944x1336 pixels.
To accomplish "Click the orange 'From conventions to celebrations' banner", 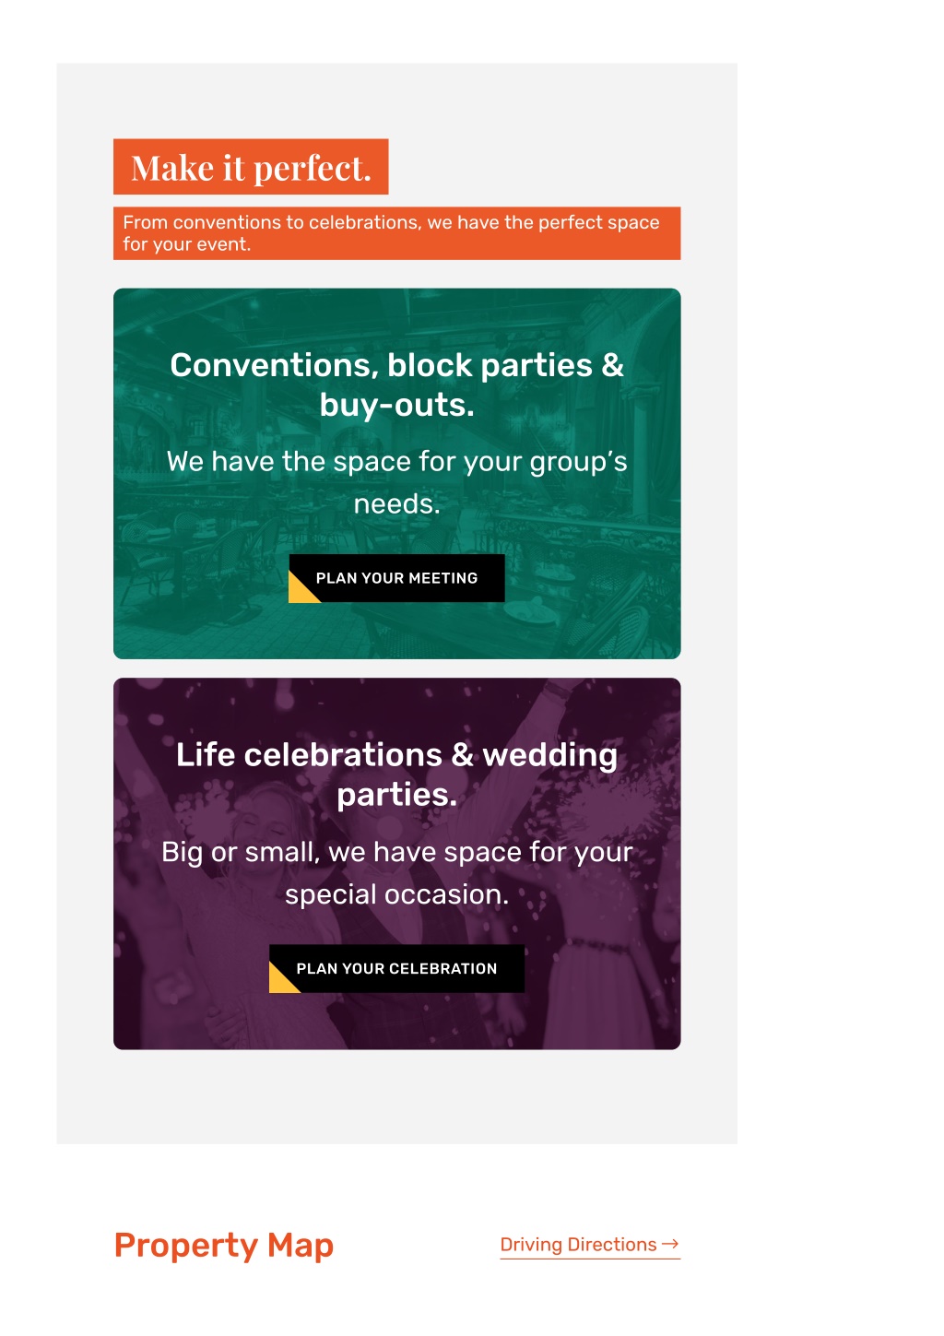I will click(396, 233).
